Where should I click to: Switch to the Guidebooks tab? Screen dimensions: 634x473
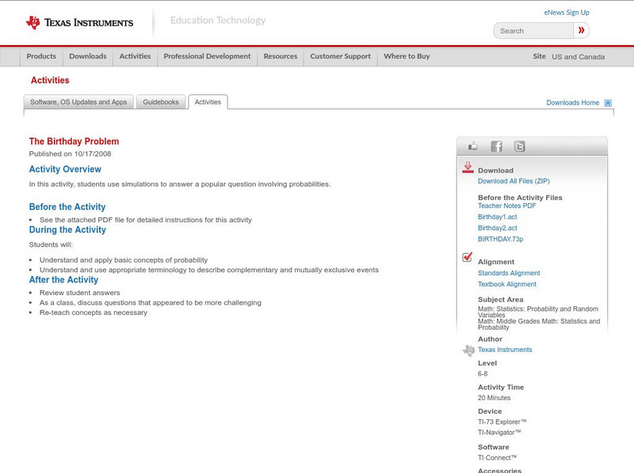click(x=161, y=101)
